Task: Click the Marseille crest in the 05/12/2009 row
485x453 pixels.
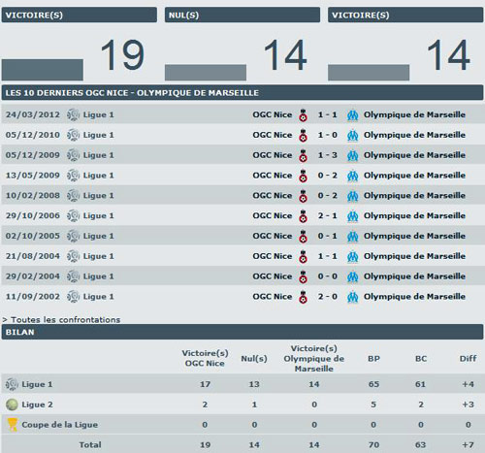Action: coord(352,155)
